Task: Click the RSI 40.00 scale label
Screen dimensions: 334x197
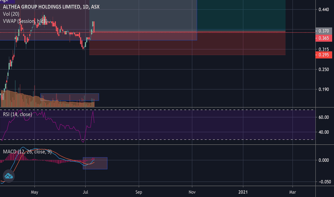Action: point(324,132)
